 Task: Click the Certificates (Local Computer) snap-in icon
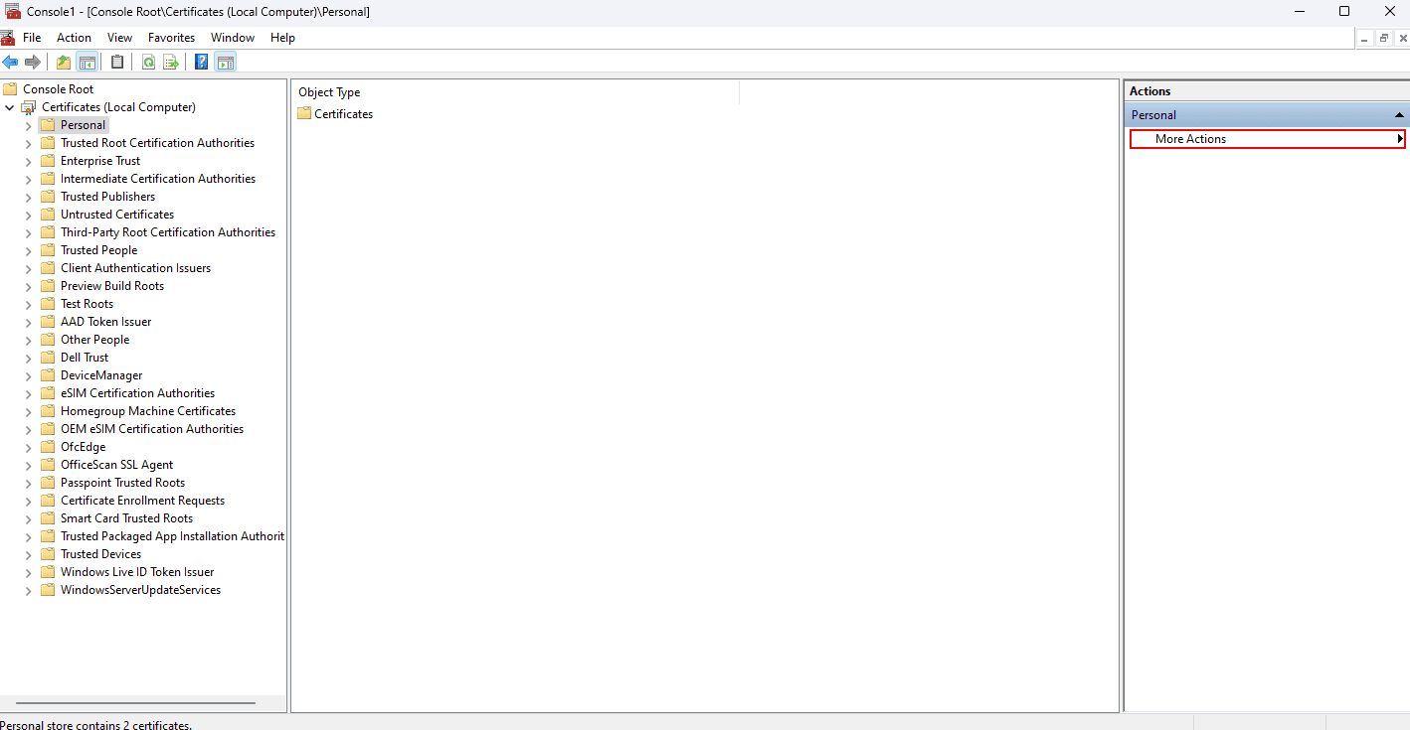click(x=29, y=107)
